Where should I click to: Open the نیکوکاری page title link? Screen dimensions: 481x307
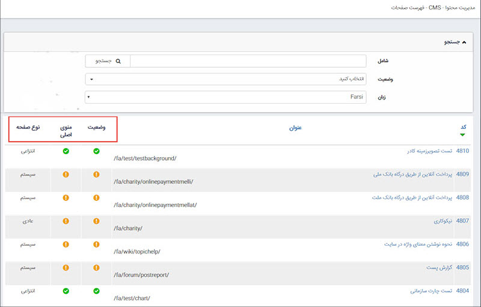(429, 221)
